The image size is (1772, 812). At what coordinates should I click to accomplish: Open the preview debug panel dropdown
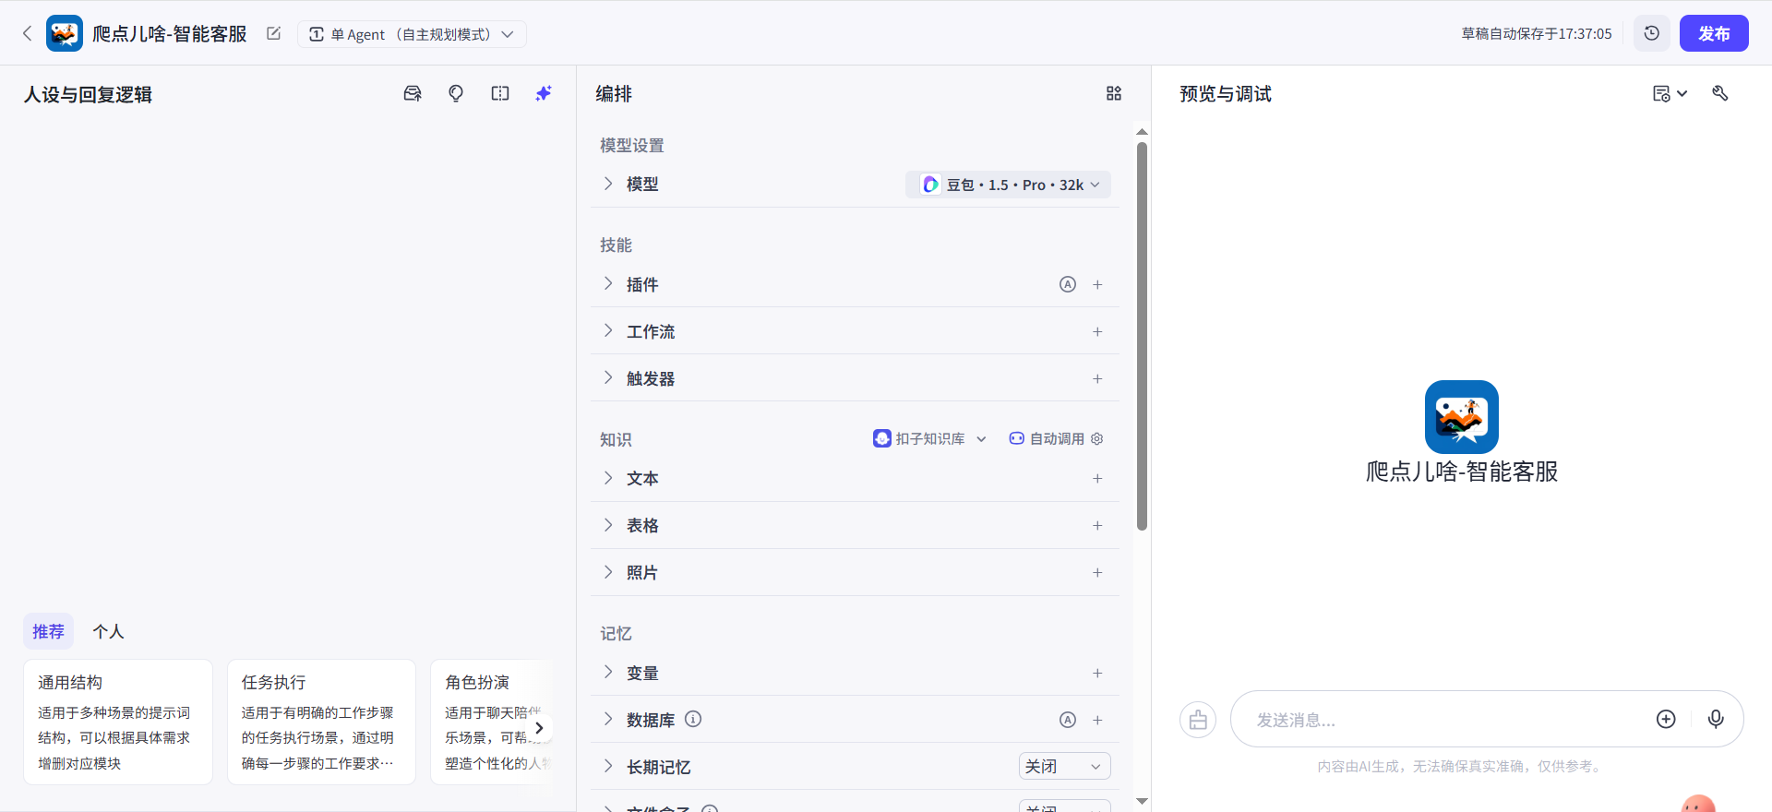pyautogui.click(x=1670, y=93)
